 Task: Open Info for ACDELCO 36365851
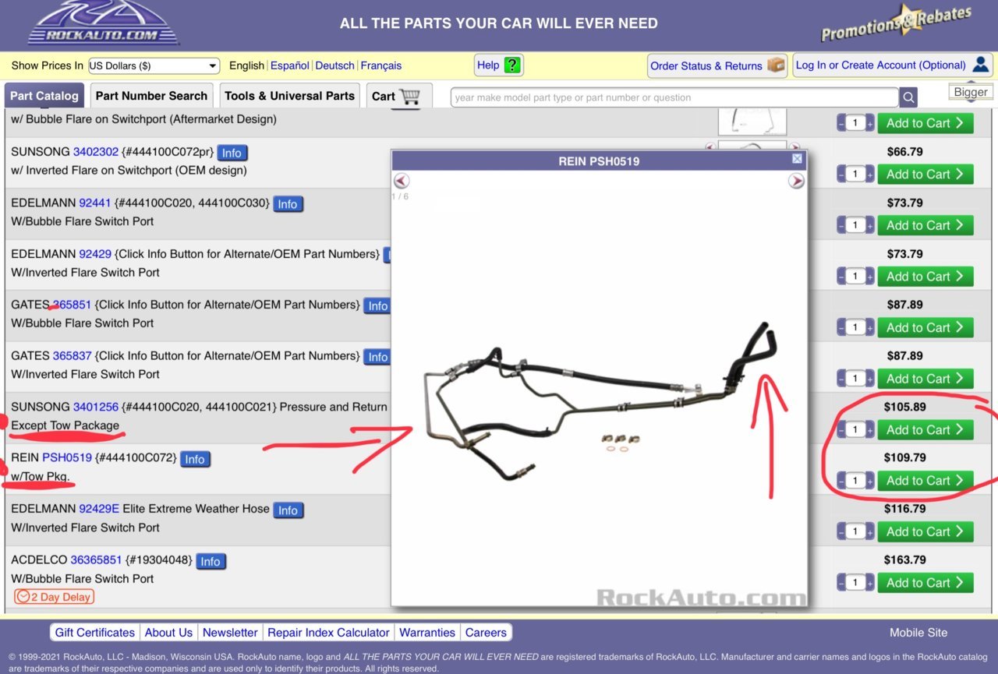point(210,561)
